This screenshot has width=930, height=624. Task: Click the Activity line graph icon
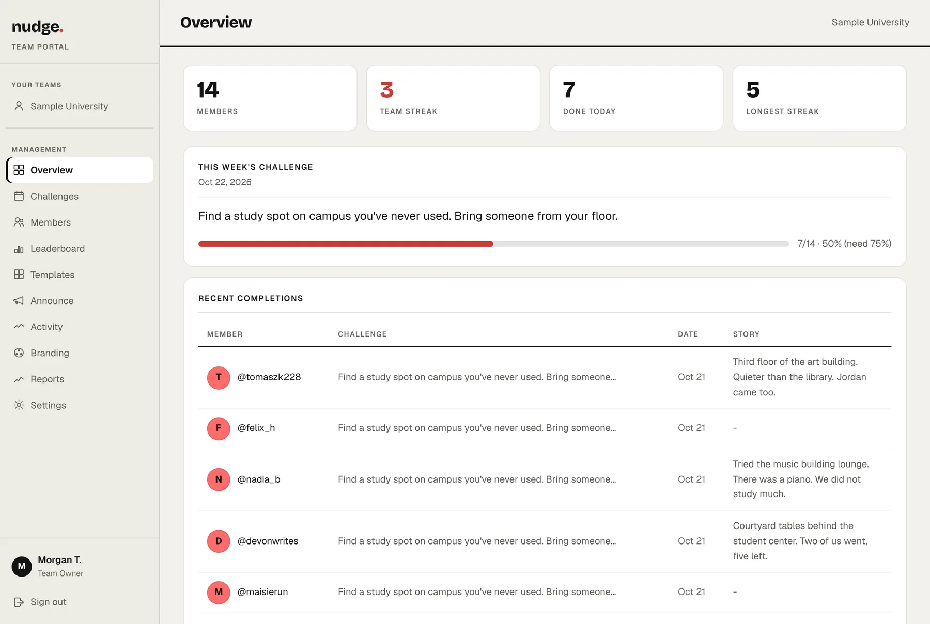[19, 327]
